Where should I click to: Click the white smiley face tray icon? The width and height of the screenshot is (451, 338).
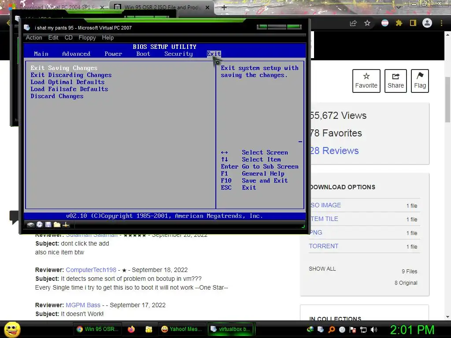tap(342, 330)
